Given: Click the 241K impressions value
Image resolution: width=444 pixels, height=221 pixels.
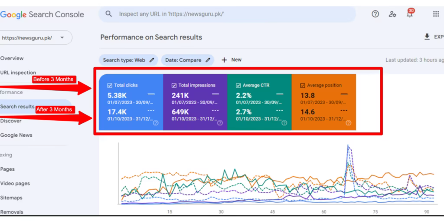Looking at the screenshot, I should pos(180,96).
